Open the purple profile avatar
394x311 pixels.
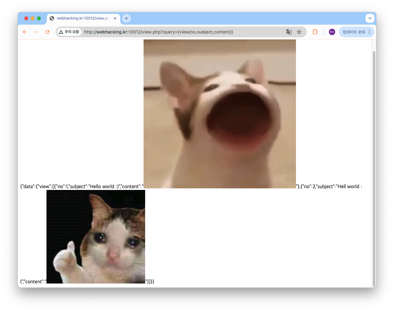pyautogui.click(x=332, y=32)
